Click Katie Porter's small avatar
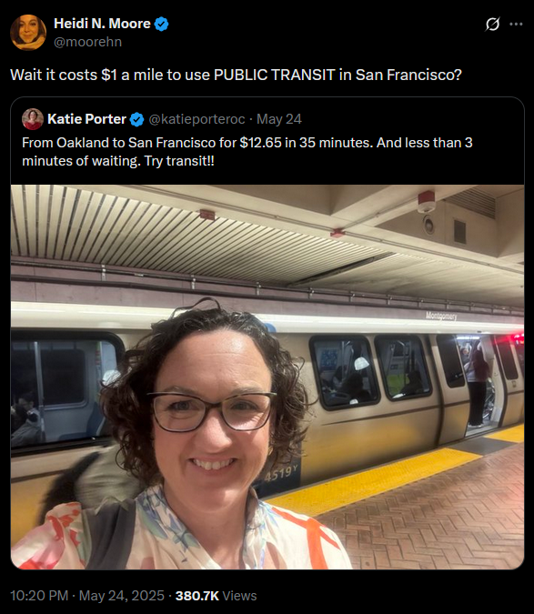 (33, 119)
